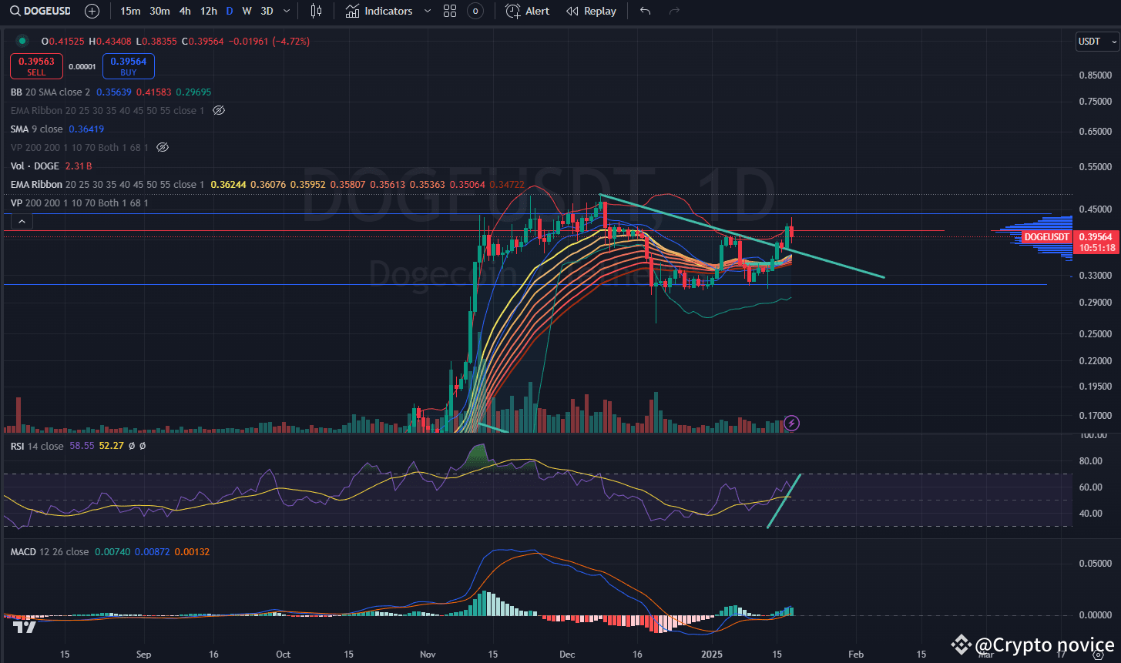Show the hidden VP indicator with its eye icon
1121x663 pixels.
[162, 146]
